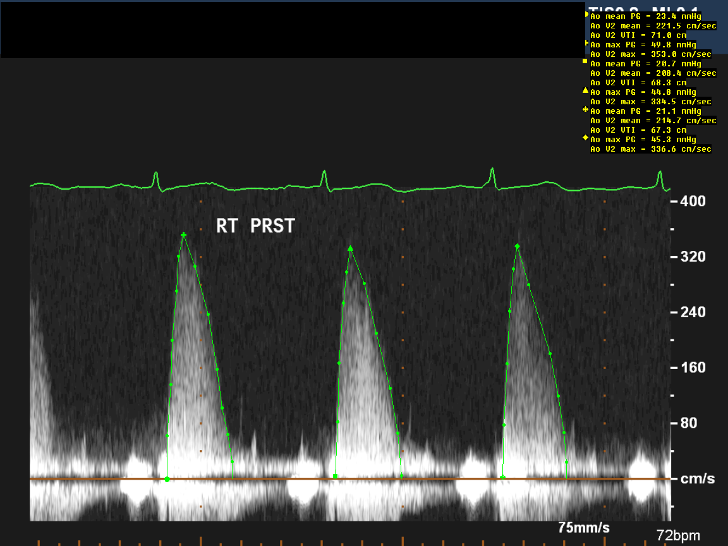The width and height of the screenshot is (728, 546).
Task: Click the cm/s baseline unit label
Action: click(x=697, y=479)
